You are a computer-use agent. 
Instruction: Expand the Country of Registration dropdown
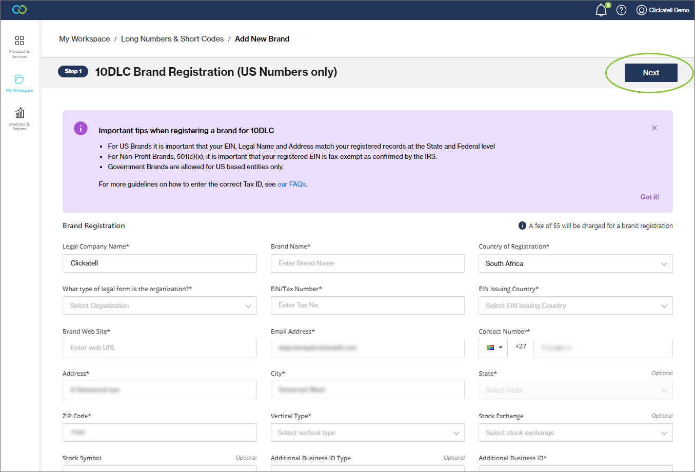(x=575, y=263)
